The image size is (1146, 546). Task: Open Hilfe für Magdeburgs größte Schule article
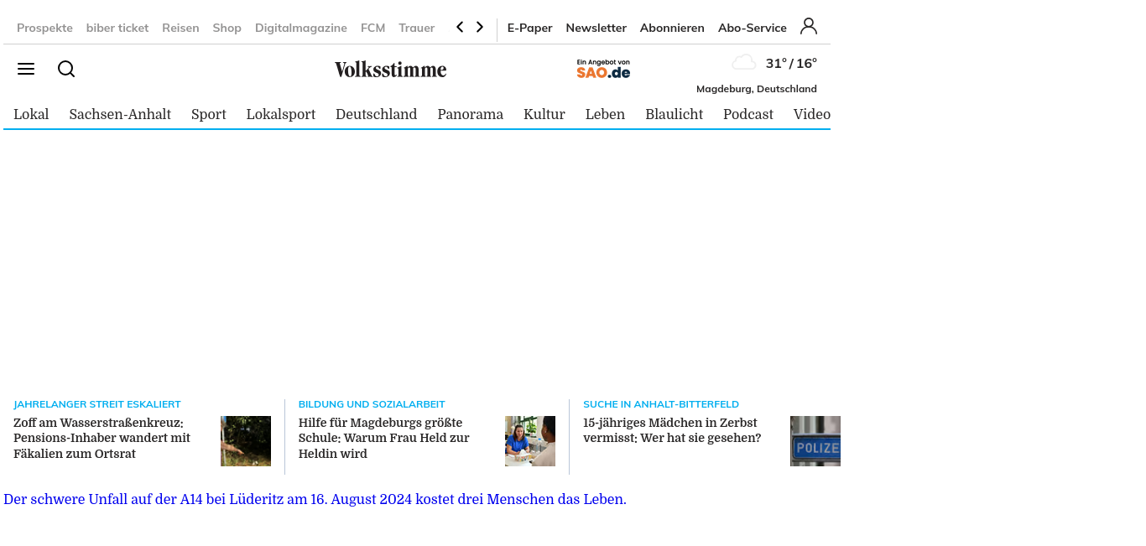[x=384, y=439]
